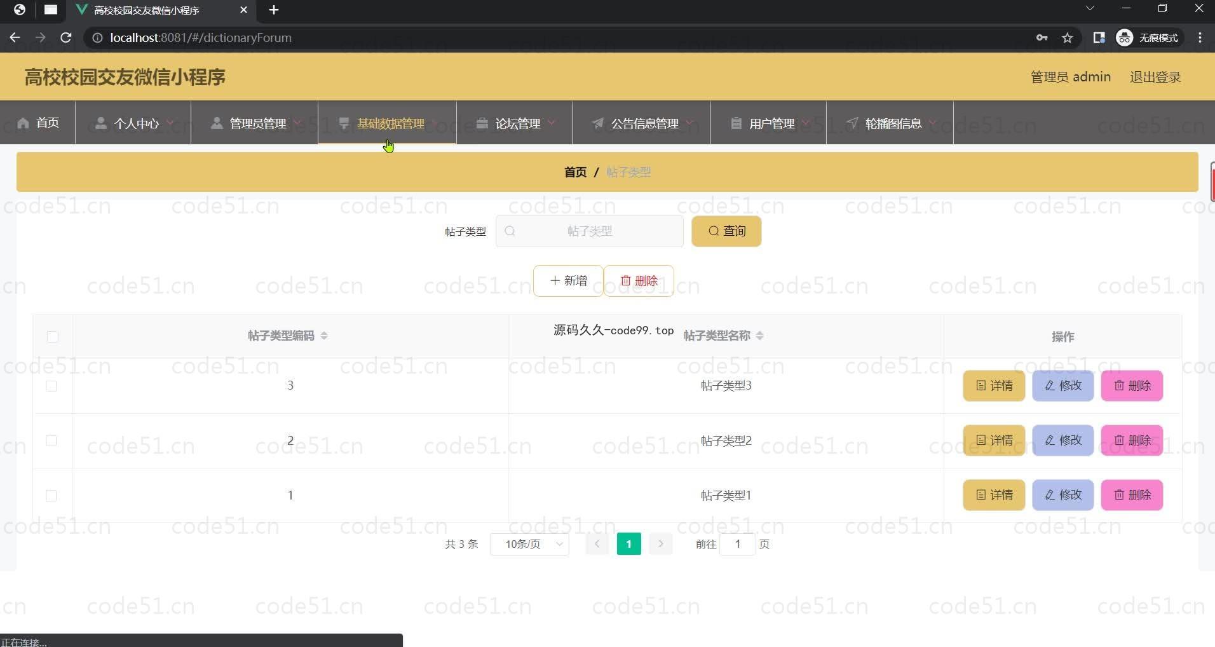This screenshot has height=647, width=1215.
Task: Click the 新增 add button
Action: 568,281
